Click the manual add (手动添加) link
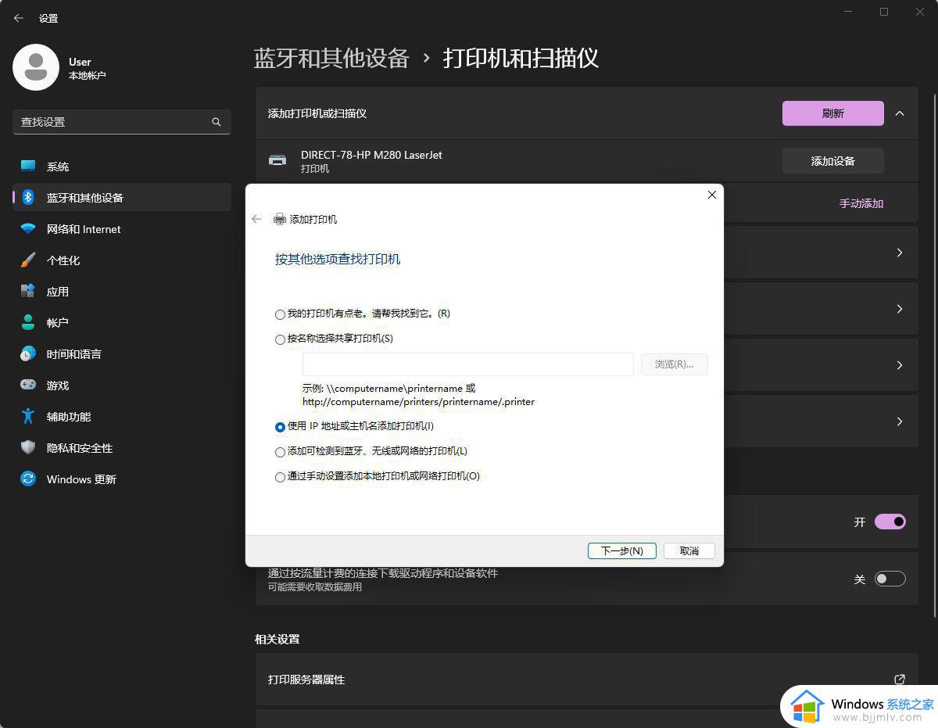 click(861, 203)
